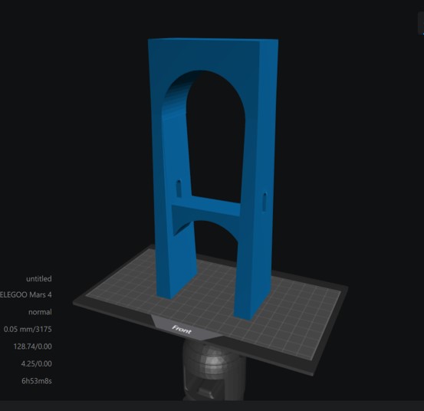Click the dark status bar at bottom
This screenshot has width=424, height=411.
point(212,406)
